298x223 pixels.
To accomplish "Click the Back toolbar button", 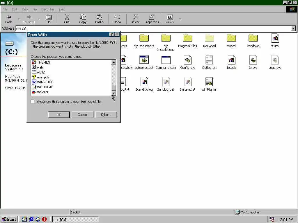I will tap(8, 19).
